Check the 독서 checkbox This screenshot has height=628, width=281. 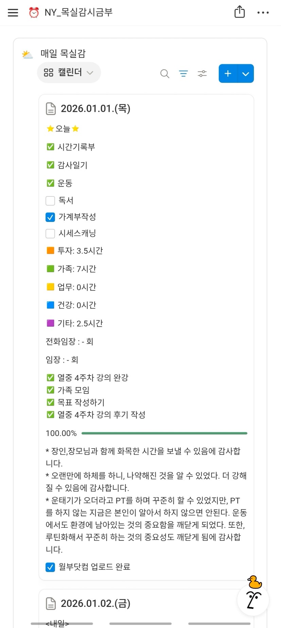pyautogui.click(x=50, y=201)
